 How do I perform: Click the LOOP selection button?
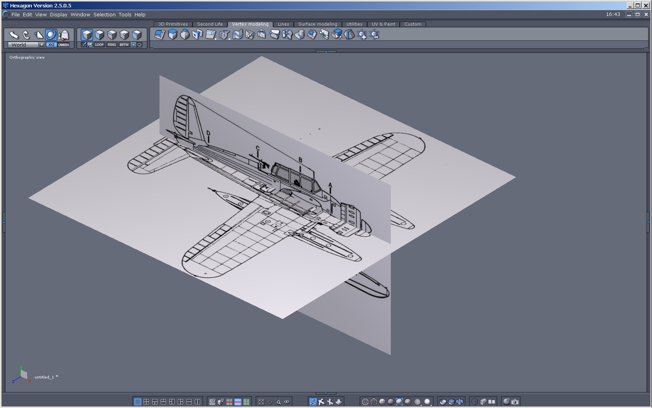(99, 45)
